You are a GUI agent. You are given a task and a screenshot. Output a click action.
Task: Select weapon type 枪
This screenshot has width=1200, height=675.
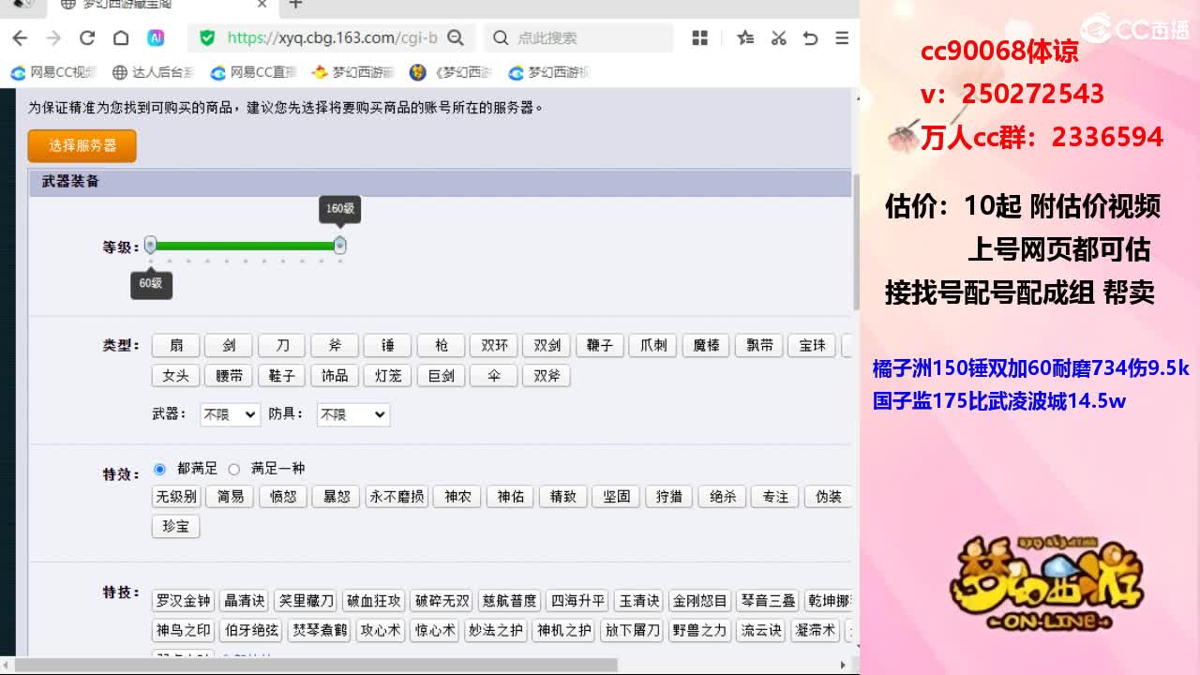coord(441,346)
